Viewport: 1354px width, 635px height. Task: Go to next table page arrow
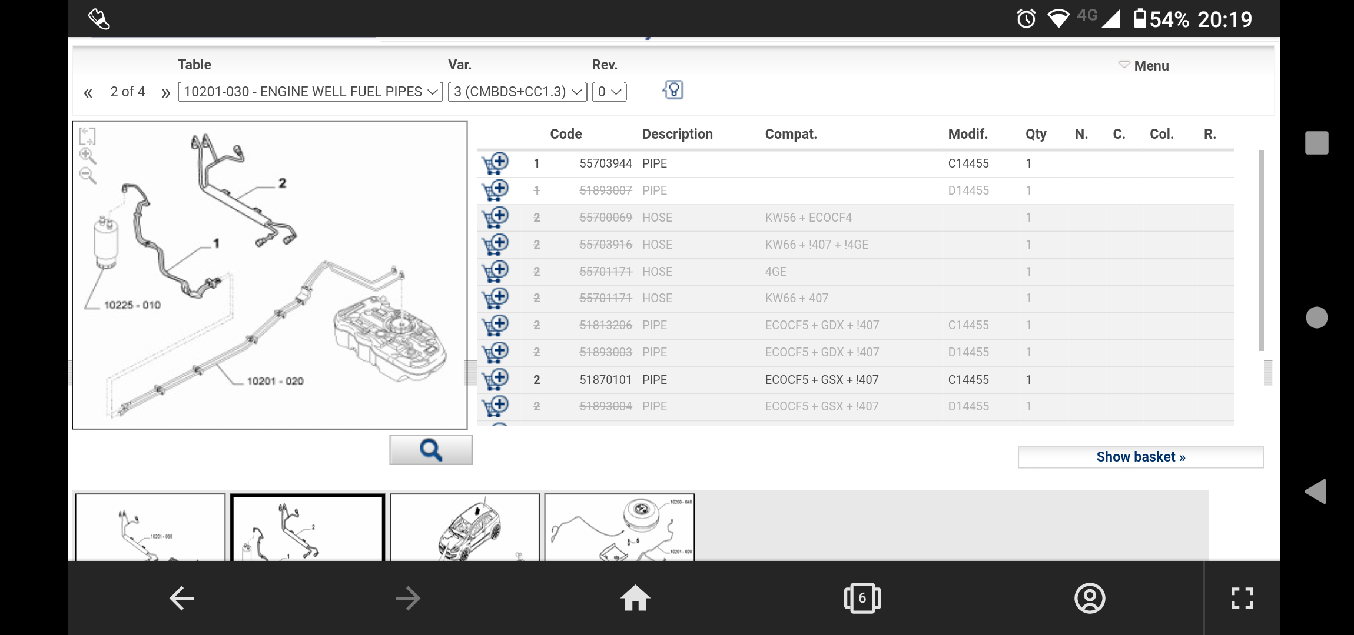[x=165, y=92]
